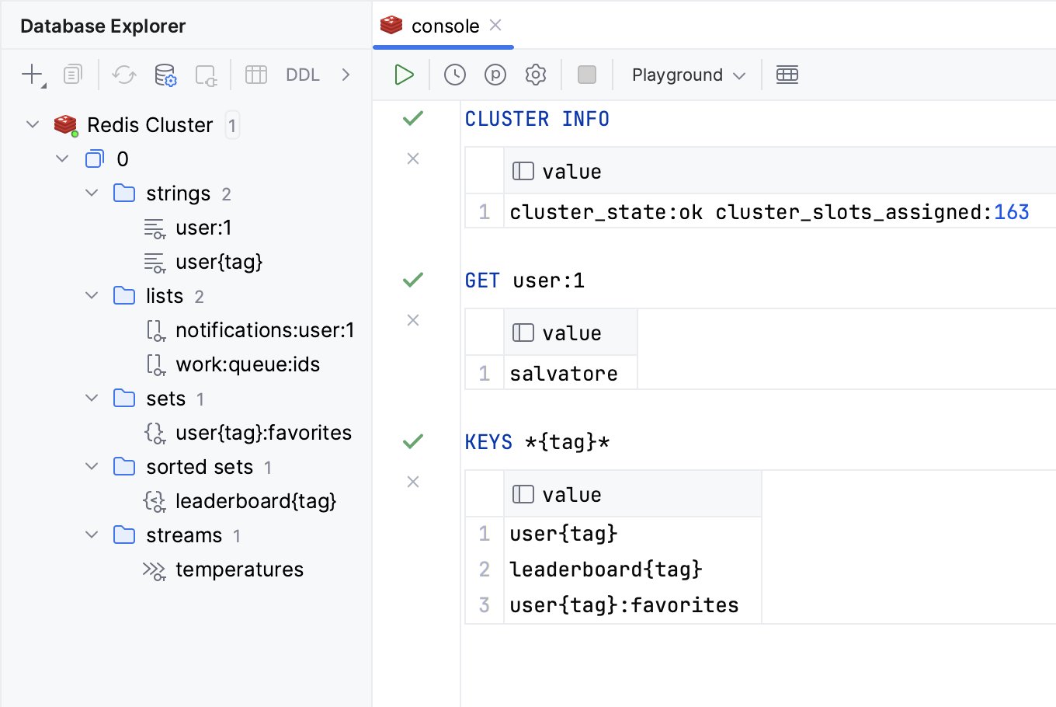Dismiss the CLUSTER INFO result

tap(412, 158)
